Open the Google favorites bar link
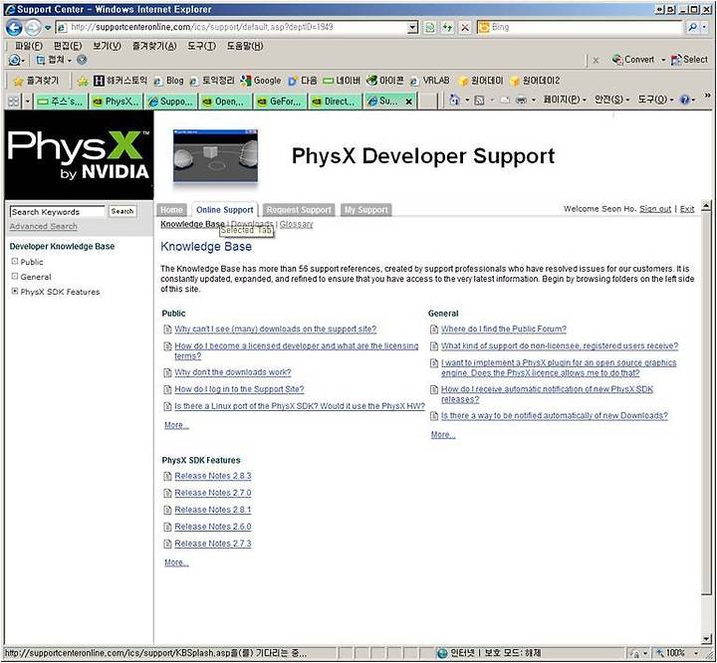The width and height of the screenshot is (717, 663). (261, 81)
